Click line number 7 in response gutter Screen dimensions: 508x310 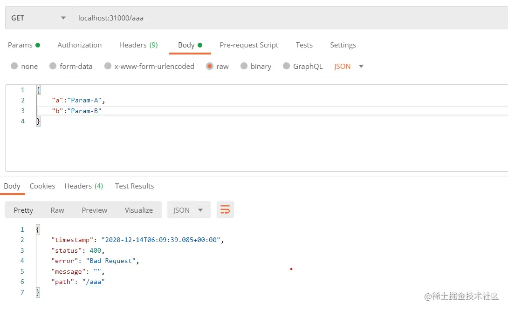pos(22,292)
